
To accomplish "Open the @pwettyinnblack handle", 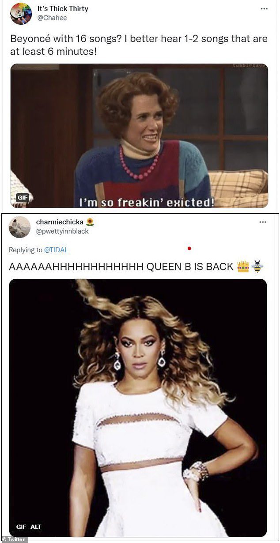I will [x=62, y=231].
